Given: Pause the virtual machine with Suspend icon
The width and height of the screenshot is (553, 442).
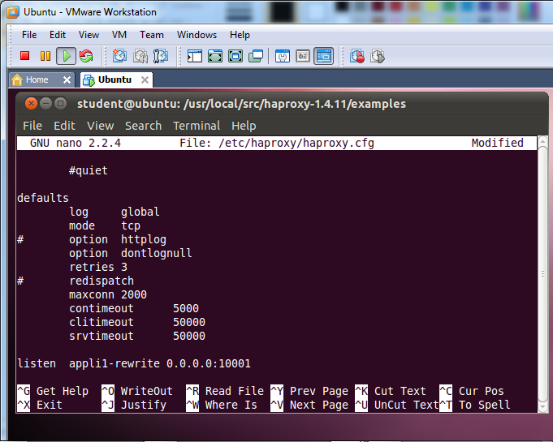Looking at the screenshot, I should (45, 56).
